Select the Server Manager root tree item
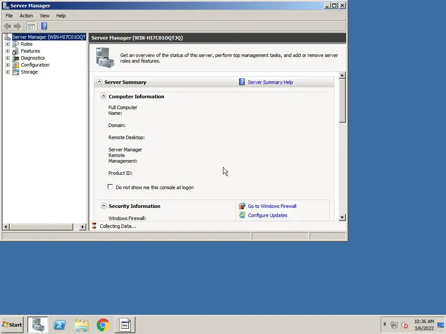The width and height of the screenshot is (446, 334). 49,37
